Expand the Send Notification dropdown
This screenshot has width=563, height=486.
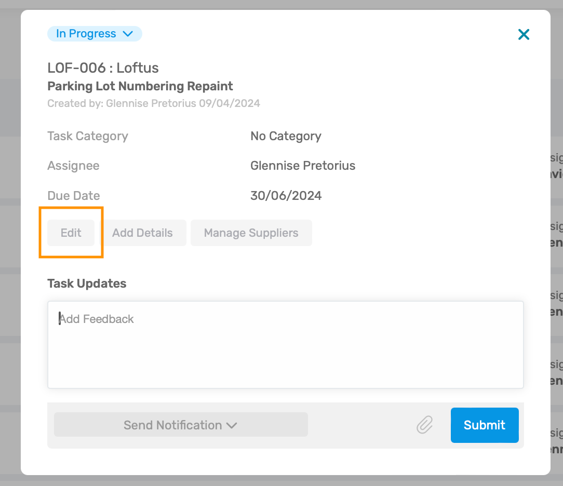pyautogui.click(x=181, y=425)
